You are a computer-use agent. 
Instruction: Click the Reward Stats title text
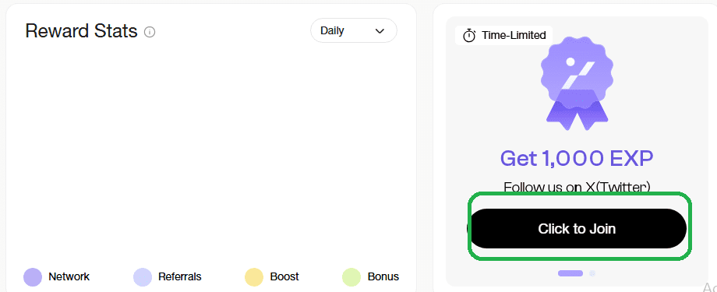click(x=81, y=31)
